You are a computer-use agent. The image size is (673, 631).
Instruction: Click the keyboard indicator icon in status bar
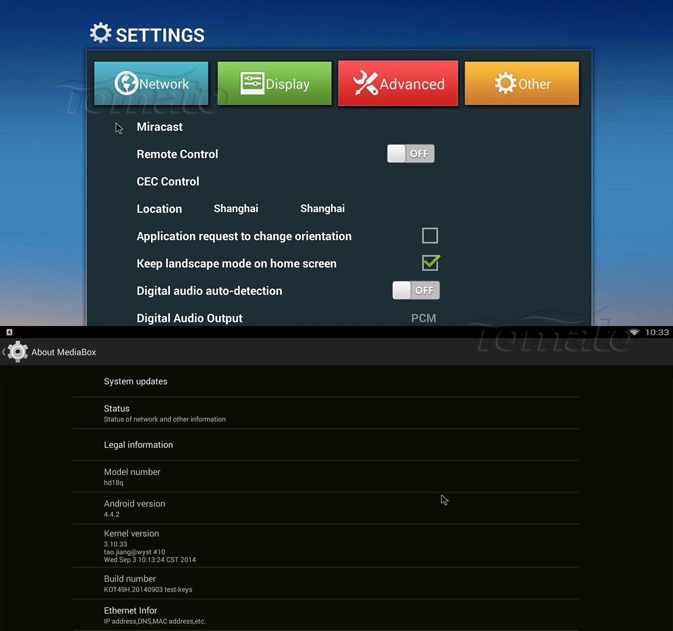(9, 332)
